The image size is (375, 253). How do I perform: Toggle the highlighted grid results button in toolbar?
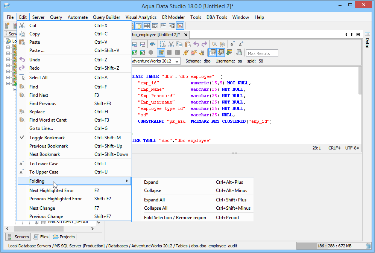[213, 53]
